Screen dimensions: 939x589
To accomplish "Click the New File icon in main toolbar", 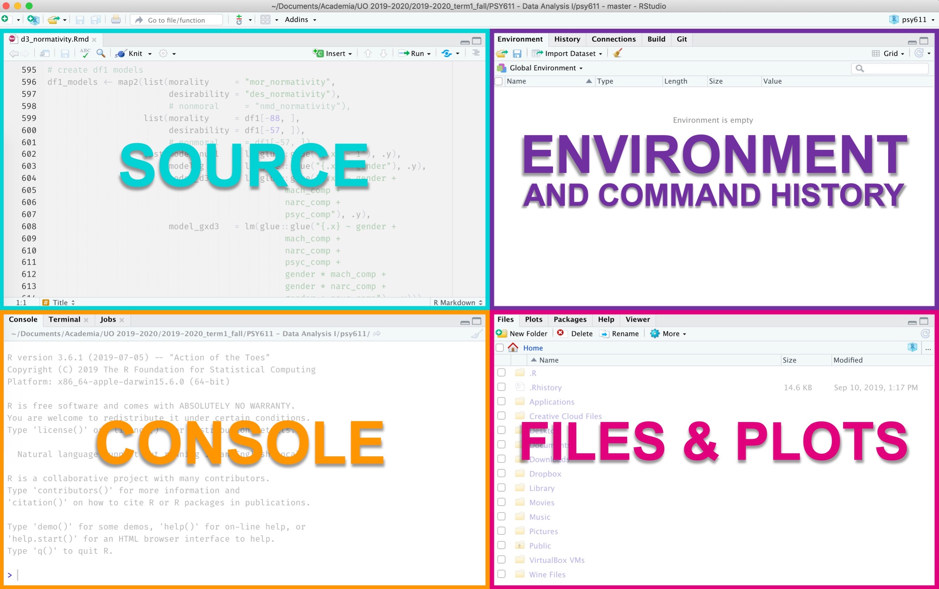I will pos(5,19).
